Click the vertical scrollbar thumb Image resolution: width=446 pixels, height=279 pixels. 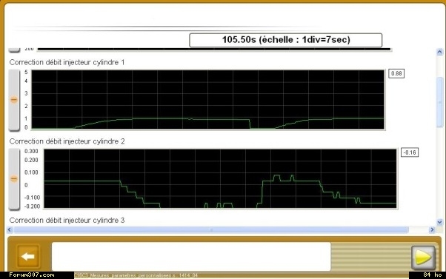(439, 102)
